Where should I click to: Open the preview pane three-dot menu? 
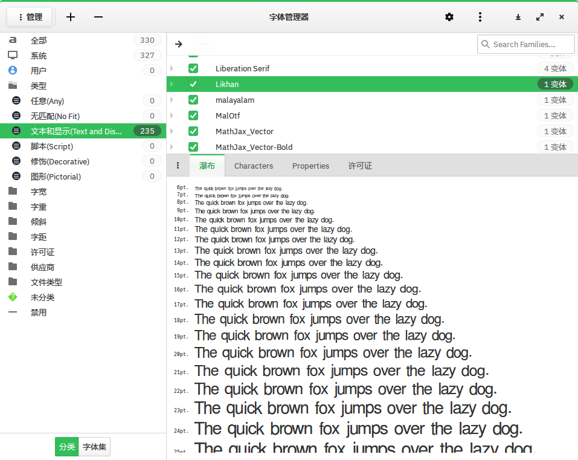(x=178, y=166)
